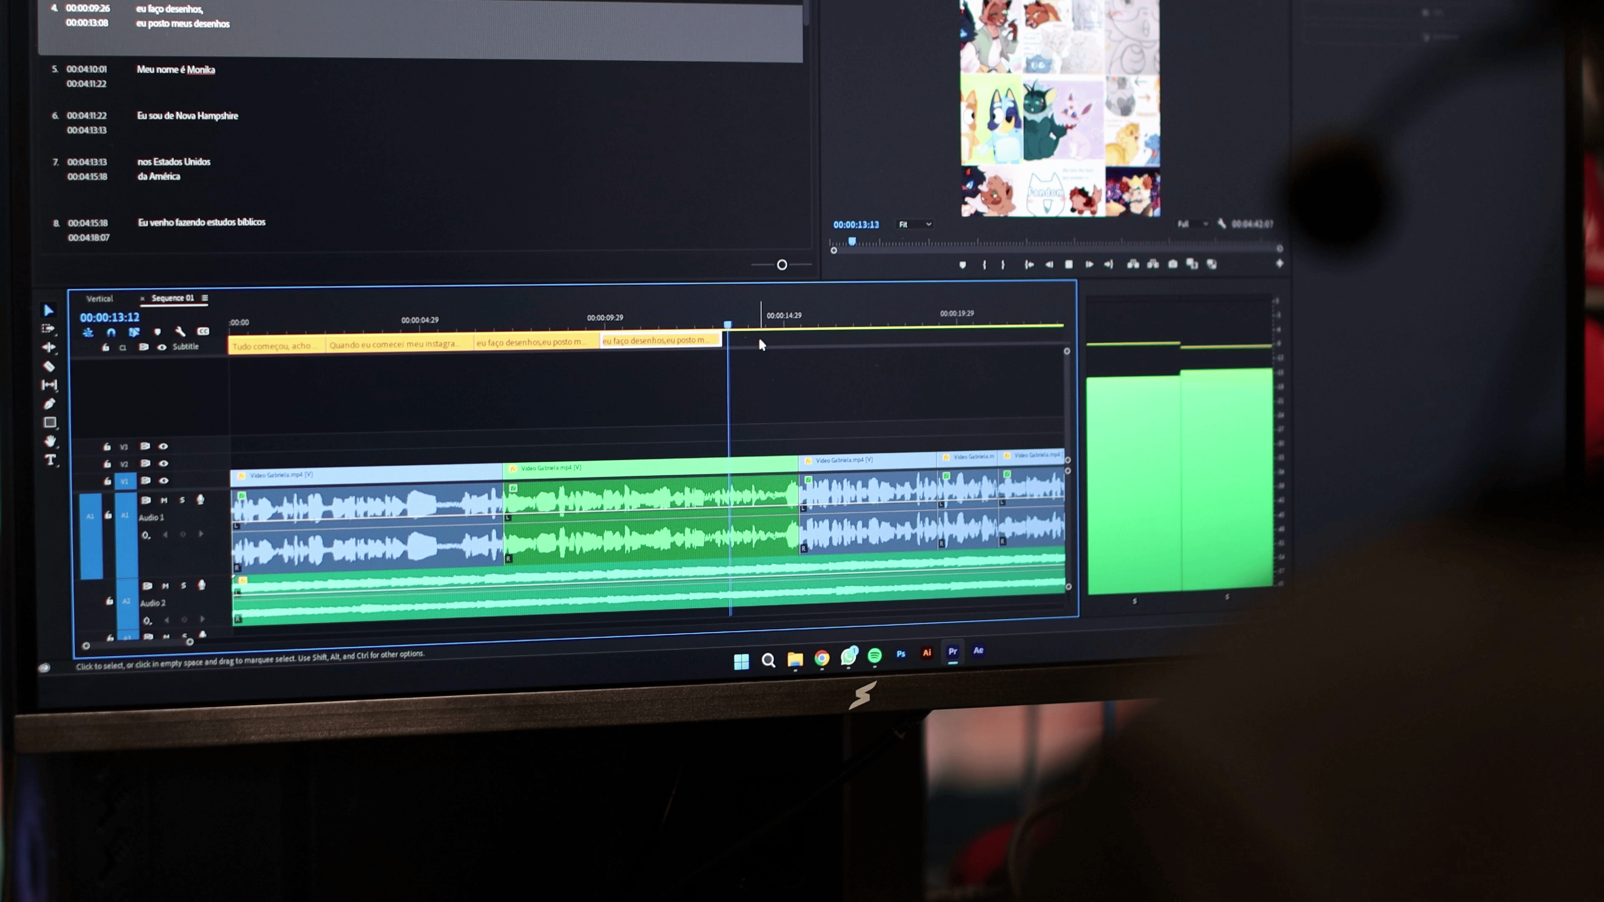
Task: Select the Type tool
Action: (51, 460)
